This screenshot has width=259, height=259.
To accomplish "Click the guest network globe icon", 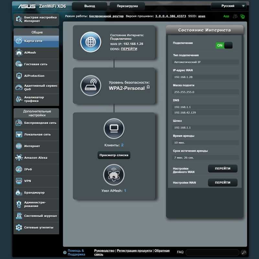I will tap(19, 64).
